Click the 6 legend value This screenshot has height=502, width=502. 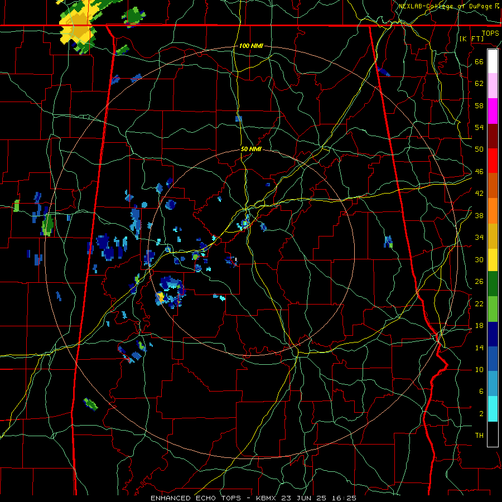pyautogui.click(x=481, y=392)
